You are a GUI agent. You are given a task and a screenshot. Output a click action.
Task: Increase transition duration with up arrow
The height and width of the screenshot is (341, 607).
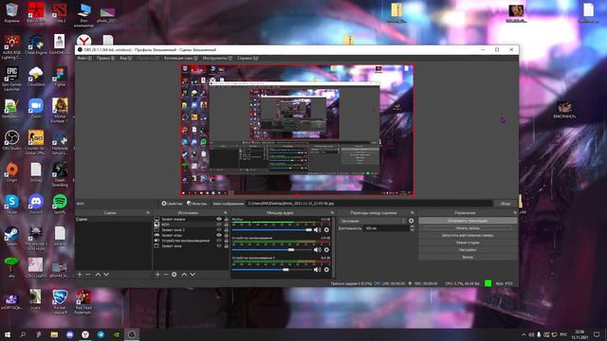click(412, 226)
